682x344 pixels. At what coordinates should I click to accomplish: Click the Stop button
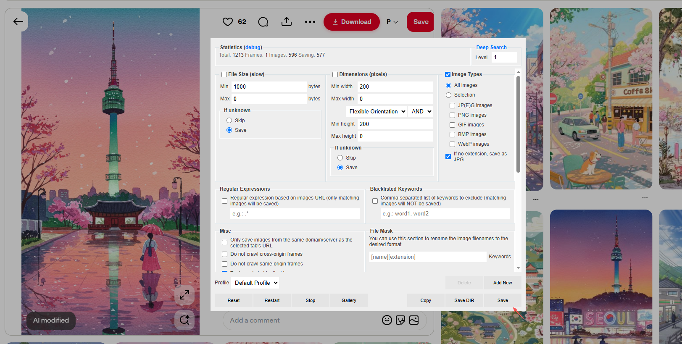(311, 300)
